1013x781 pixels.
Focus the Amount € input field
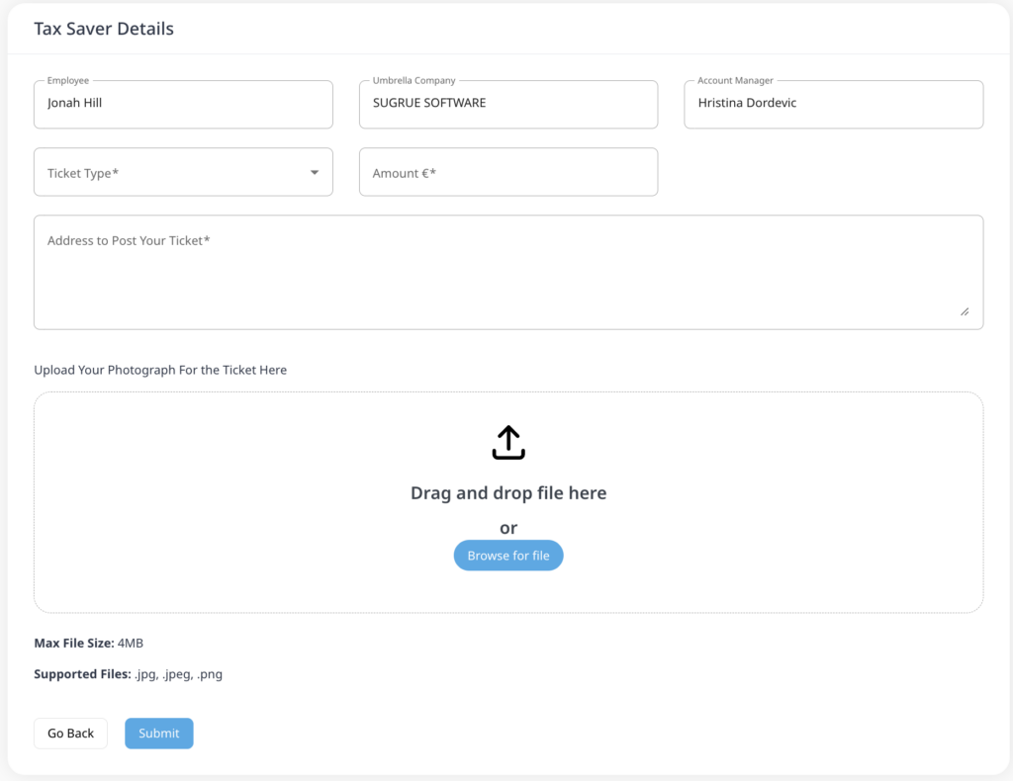coord(508,173)
